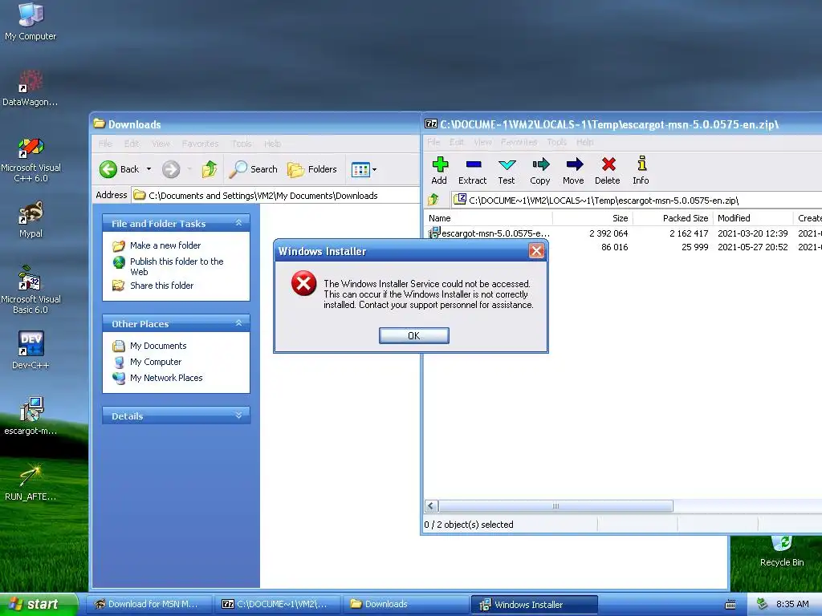Viewport: 822px width, 616px height.
Task: Go up one folder in 7-Zip
Action: pyautogui.click(x=433, y=200)
